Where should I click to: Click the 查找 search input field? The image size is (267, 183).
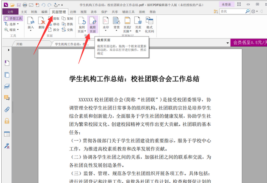(x=232, y=11)
